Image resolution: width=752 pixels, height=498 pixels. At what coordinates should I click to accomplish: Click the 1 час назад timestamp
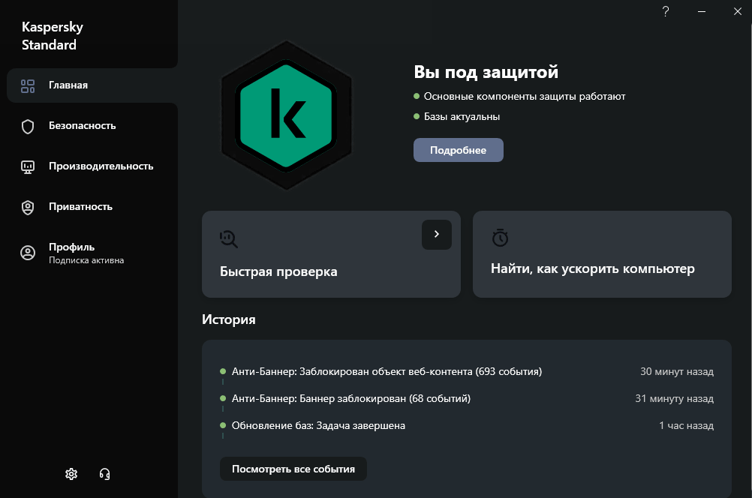pyautogui.click(x=686, y=425)
